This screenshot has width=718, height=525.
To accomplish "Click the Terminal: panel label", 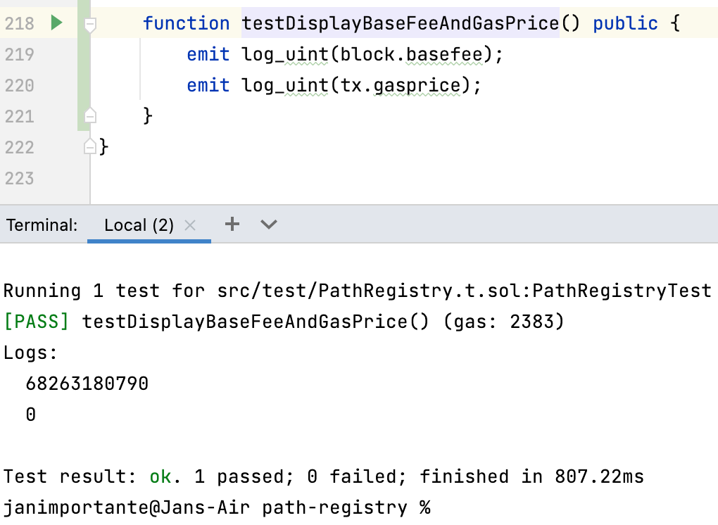I will tap(42, 224).
